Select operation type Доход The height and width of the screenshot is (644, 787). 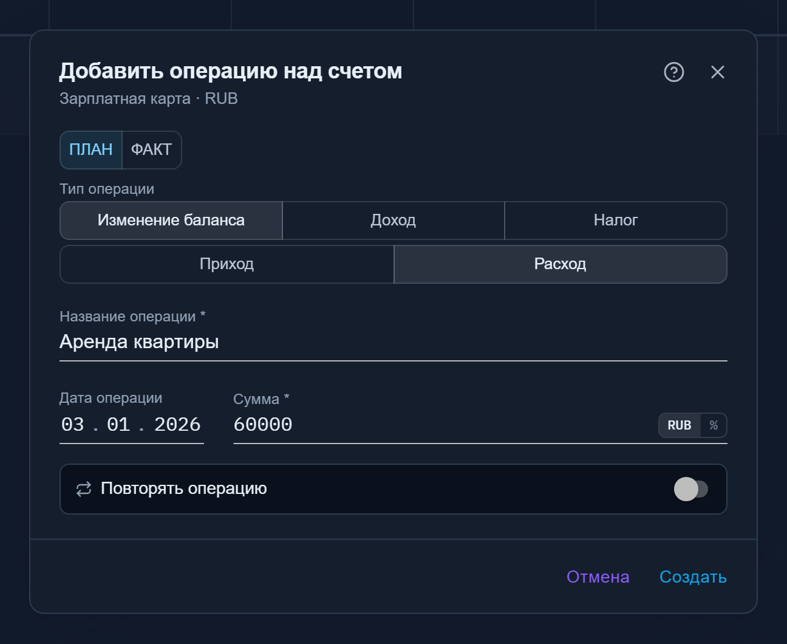click(x=393, y=221)
